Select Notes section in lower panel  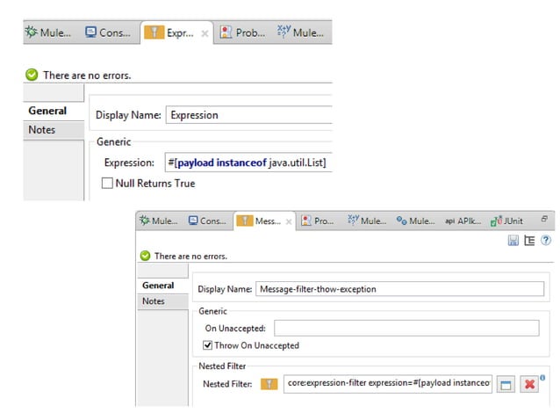tap(154, 301)
